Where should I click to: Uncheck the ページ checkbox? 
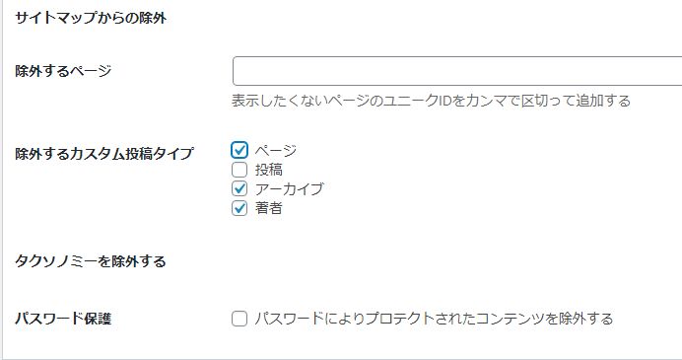coord(239,150)
